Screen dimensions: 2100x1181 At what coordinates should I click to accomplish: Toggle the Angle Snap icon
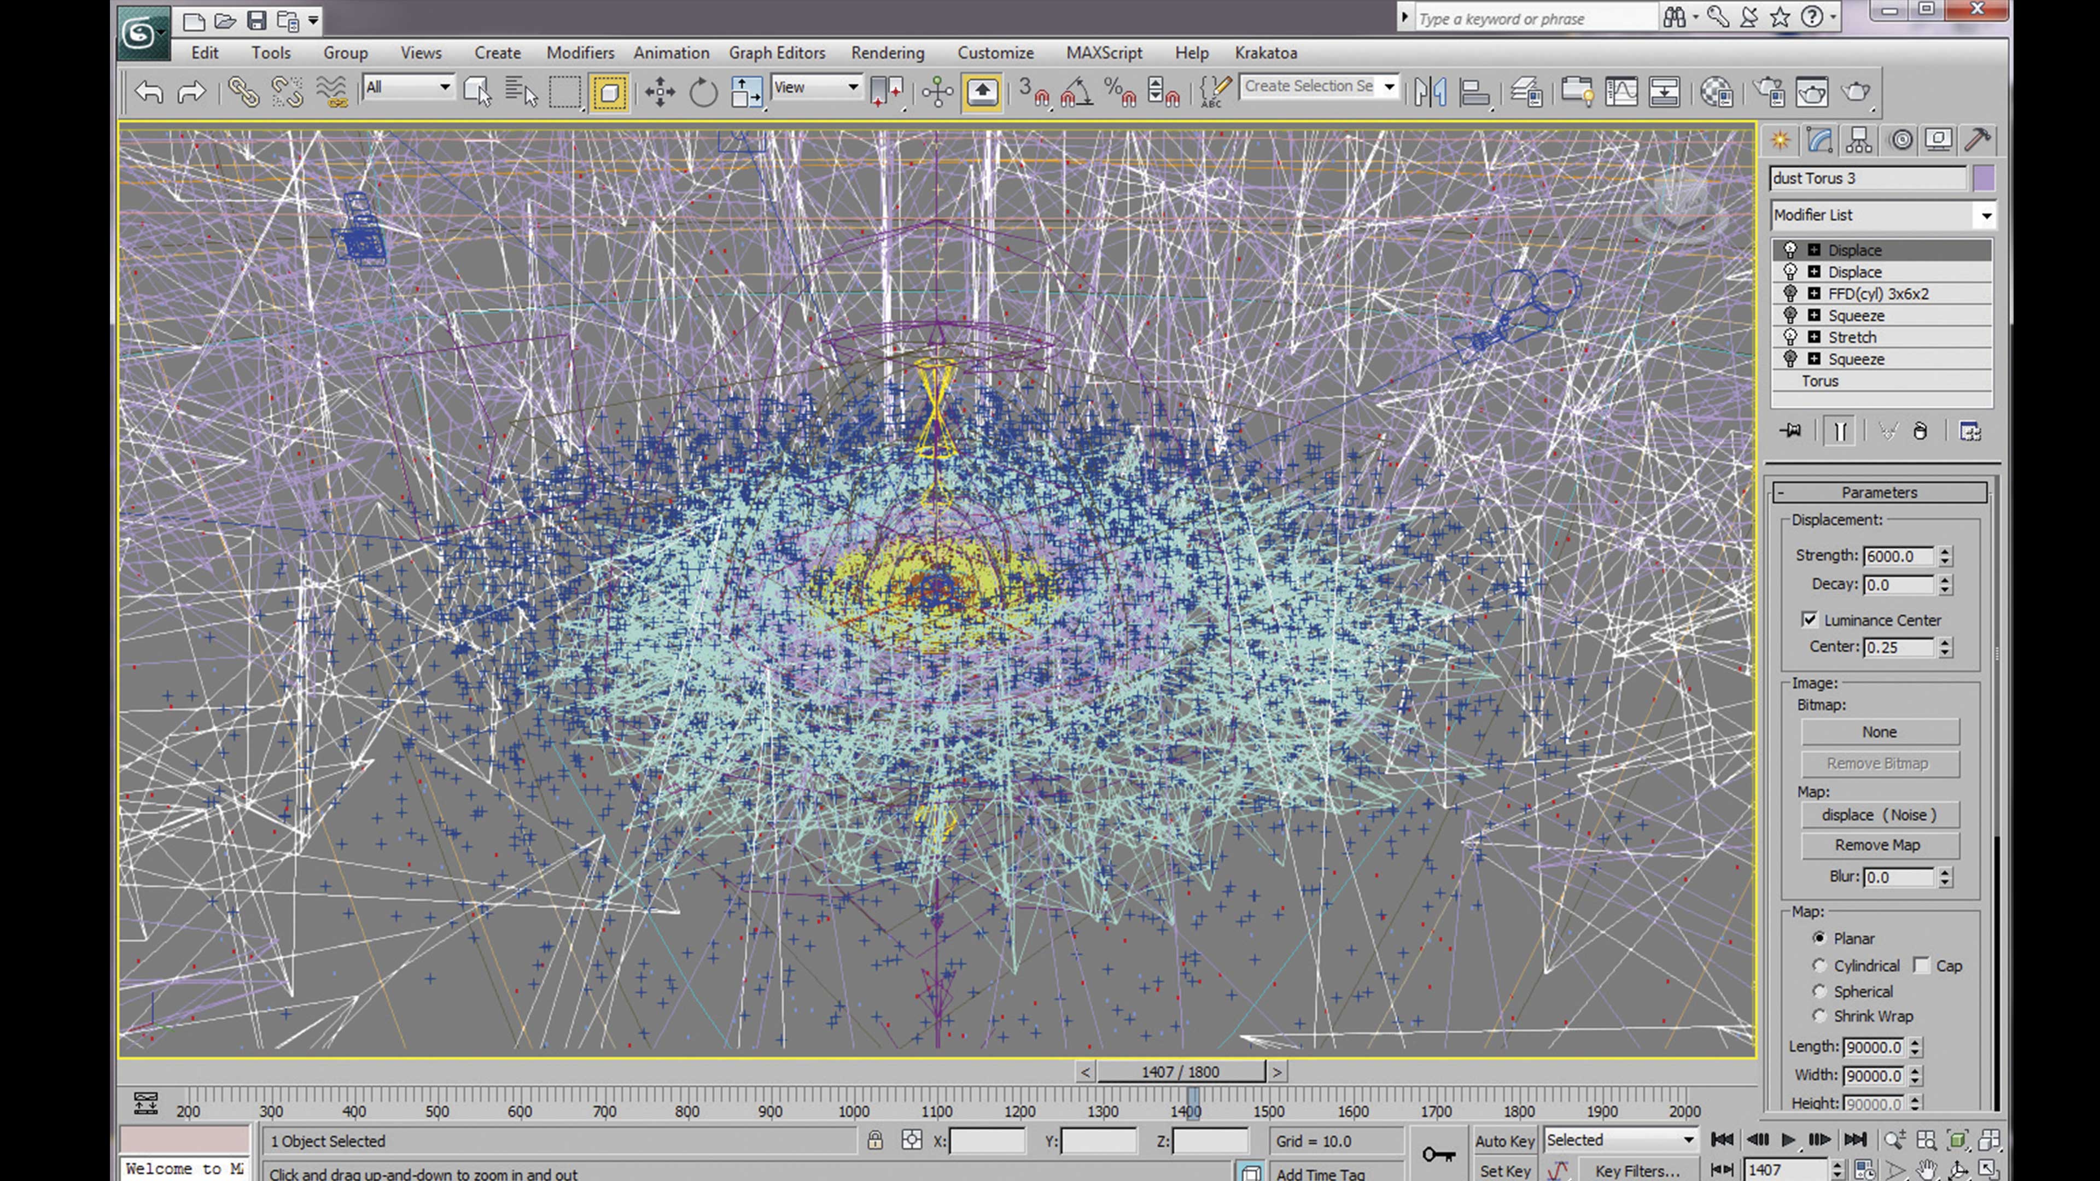point(1077,91)
